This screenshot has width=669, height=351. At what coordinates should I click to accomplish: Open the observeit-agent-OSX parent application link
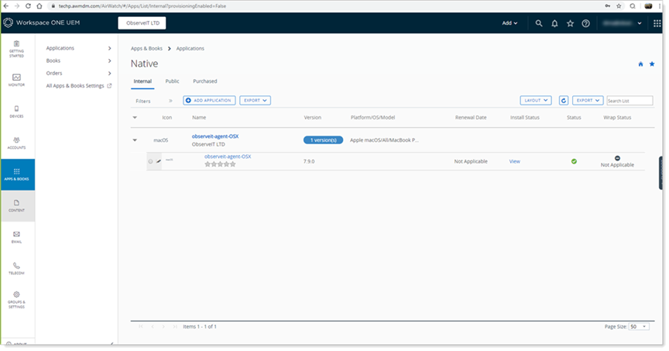[215, 136]
